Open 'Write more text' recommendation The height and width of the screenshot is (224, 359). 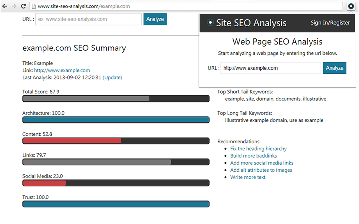click(x=248, y=177)
